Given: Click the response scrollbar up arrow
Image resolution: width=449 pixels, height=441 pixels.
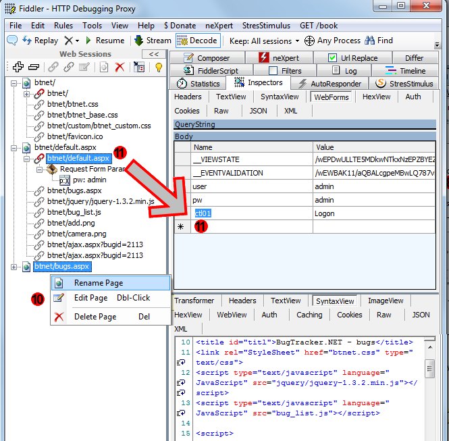Looking at the screenshot, I should click(x=429, y=347).
